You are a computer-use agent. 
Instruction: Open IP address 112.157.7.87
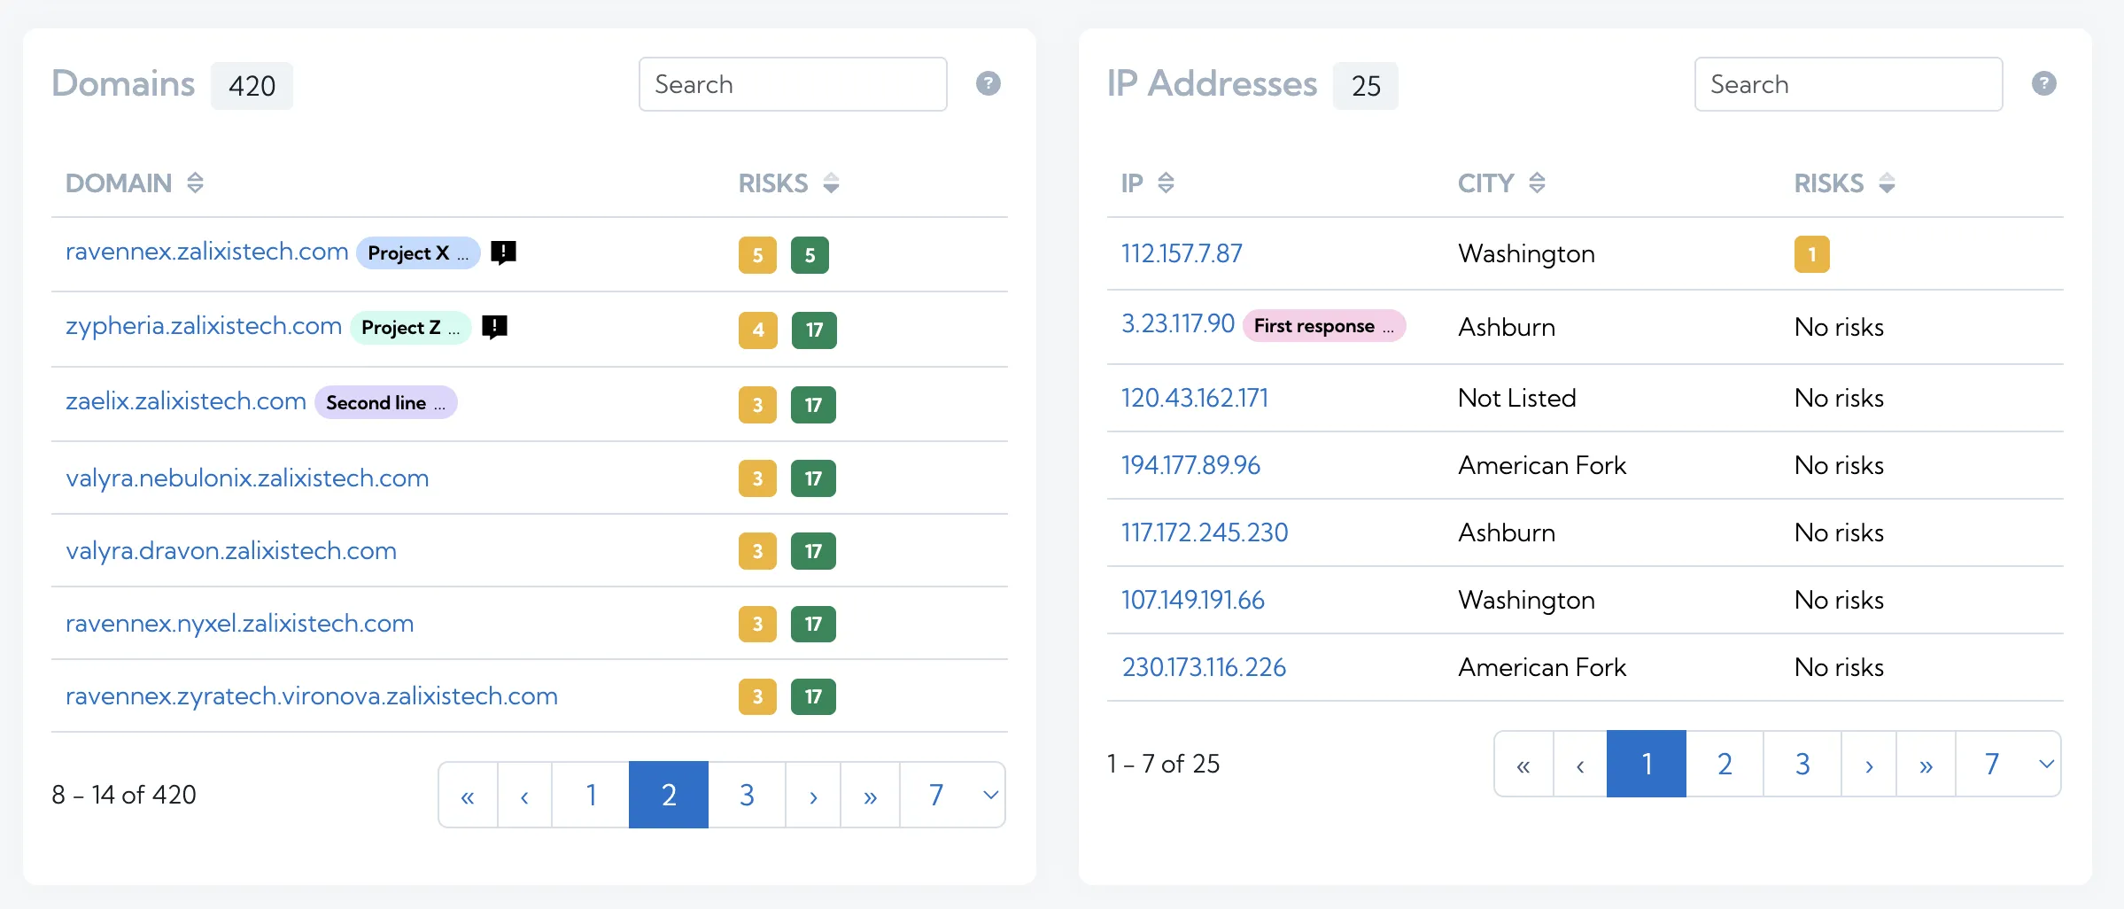coord(1182,253)
